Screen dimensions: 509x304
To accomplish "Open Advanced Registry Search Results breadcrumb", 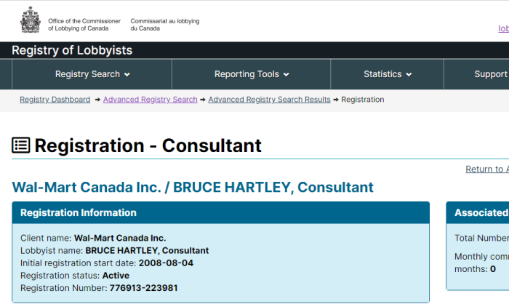I will (x=270, y=100).
